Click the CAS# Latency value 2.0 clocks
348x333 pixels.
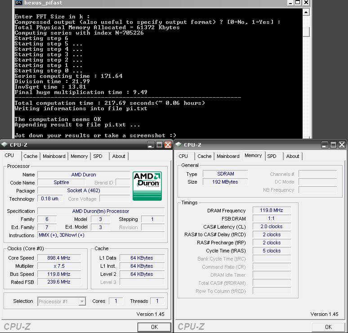click(x=272, y=226)
